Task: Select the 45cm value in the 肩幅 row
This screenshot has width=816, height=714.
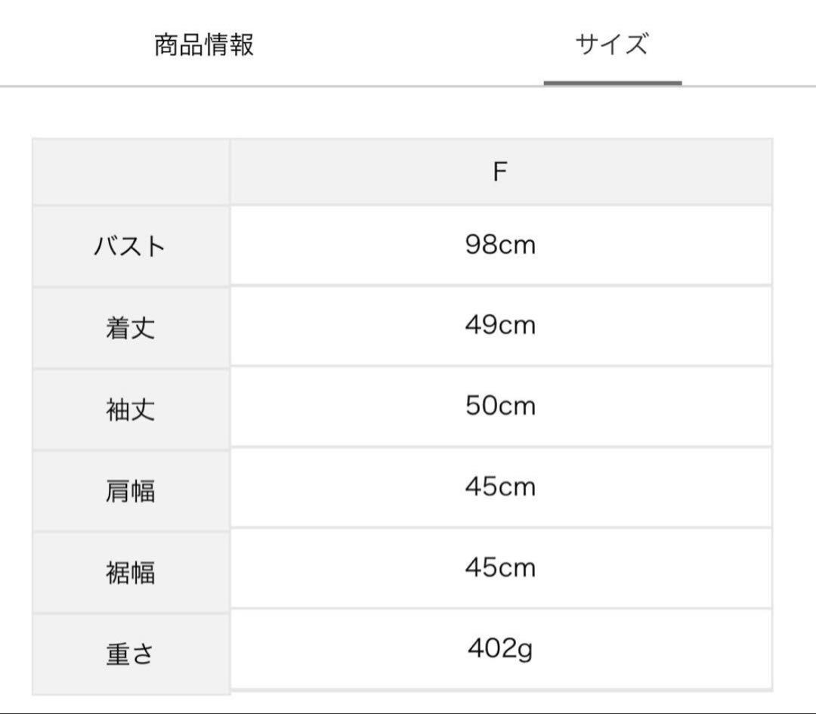Action: tap(501, 487)
